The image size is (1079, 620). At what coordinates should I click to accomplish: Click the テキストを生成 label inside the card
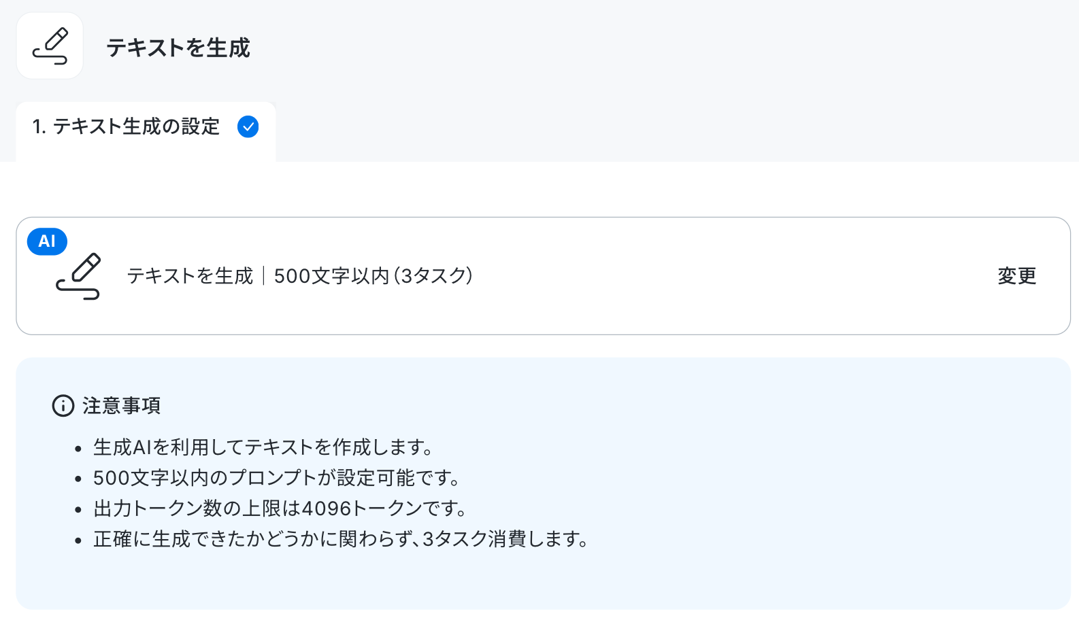[190, 276]
